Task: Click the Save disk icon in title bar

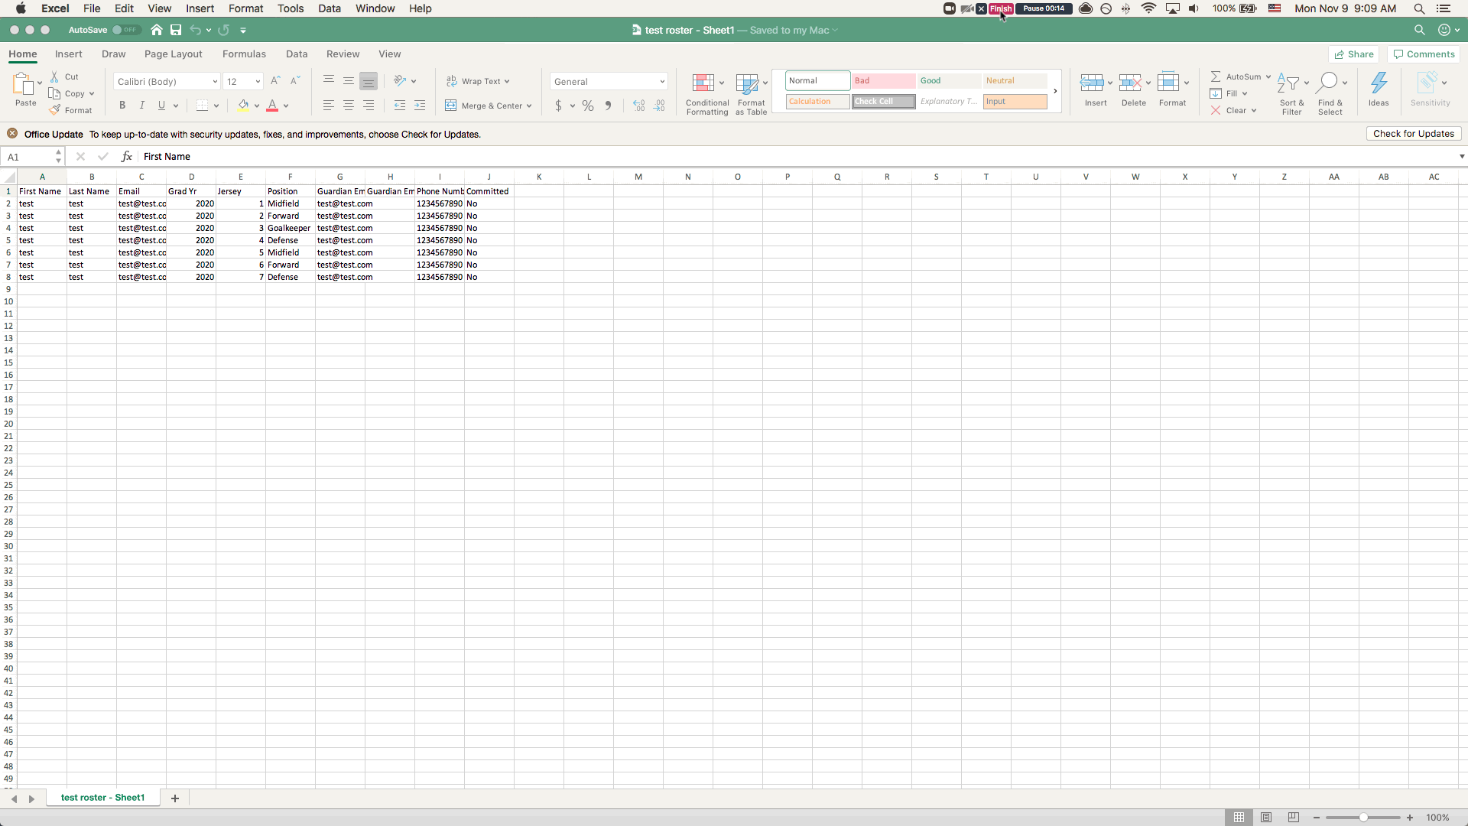Action: (x=176, y=30)
